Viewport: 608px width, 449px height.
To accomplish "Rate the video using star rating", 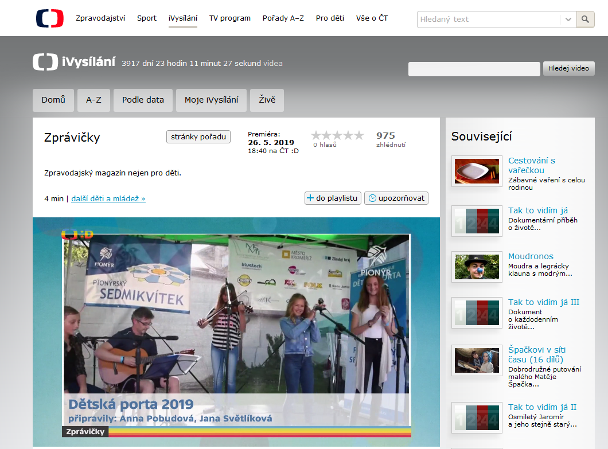I will (337, 135).
